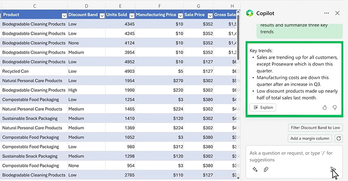The image size is (348, 181).
Task: Give thumbs down to Copilot response
Action: pos(335,108)
